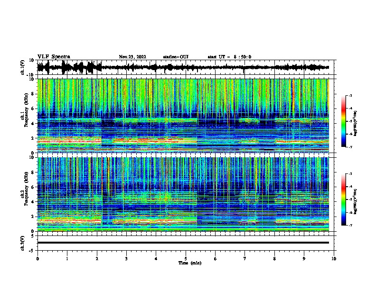Click the "-7" label on ch.1 colorbar
The height and width of the screenshot is (290, 376).
(350, 147)
